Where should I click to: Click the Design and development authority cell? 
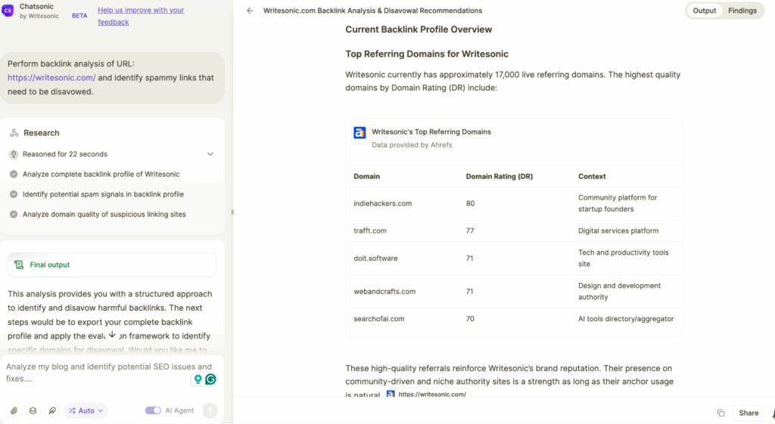point(619,291)
